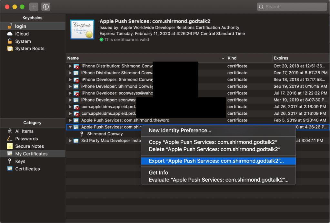Select the login keychain lock icon

(10, 26)
